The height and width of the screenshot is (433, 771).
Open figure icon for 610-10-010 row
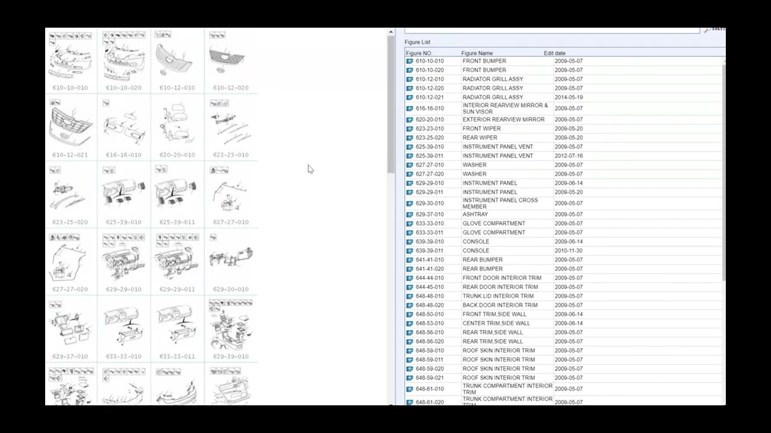click(x=410, y=61)
